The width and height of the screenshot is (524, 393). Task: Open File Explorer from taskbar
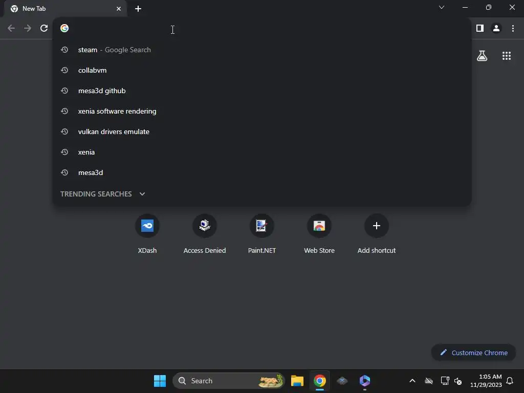[x=297, y=381]
